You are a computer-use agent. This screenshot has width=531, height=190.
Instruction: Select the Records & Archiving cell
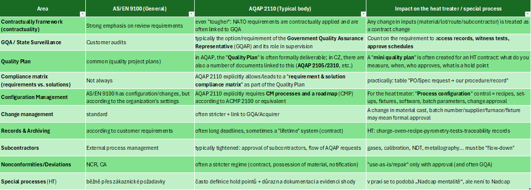[43, 131]
